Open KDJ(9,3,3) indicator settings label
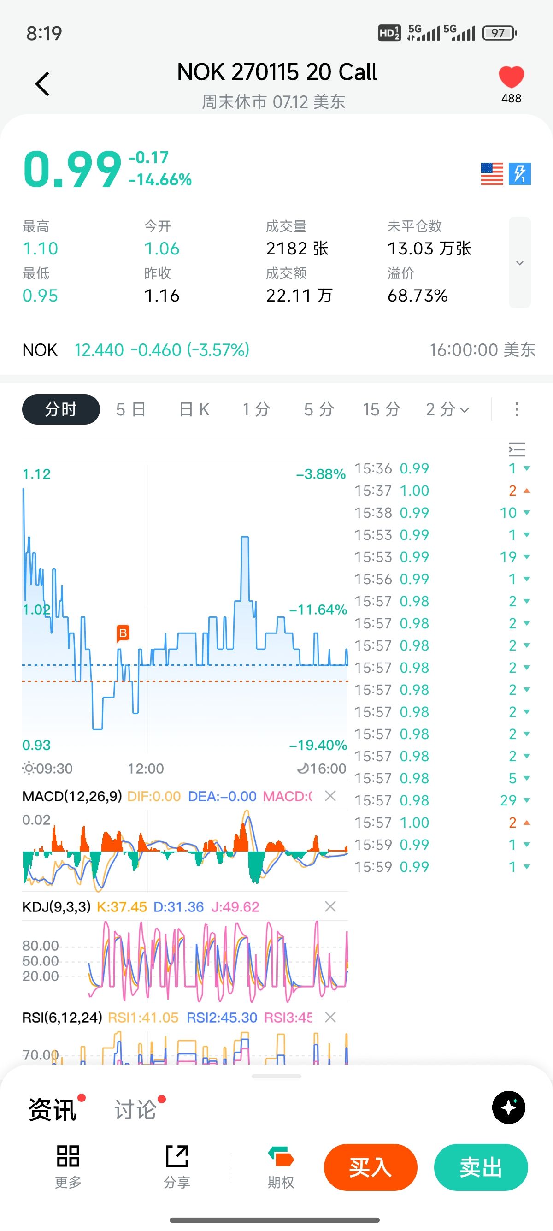Image resolution: width=553 pixels, height=1231 pixels. 56,906
